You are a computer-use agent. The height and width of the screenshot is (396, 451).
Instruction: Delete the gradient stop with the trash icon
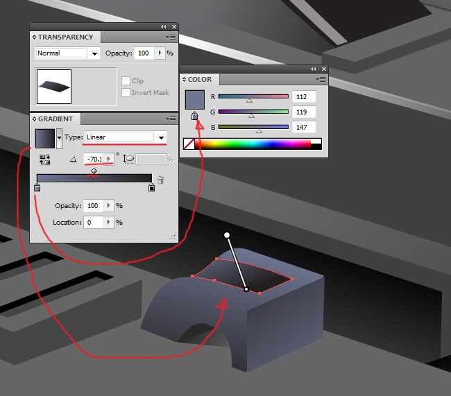160,180
